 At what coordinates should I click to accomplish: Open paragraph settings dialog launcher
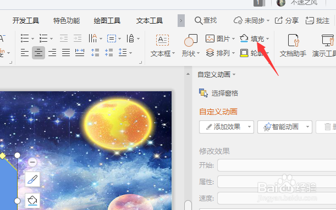point(141,62)
